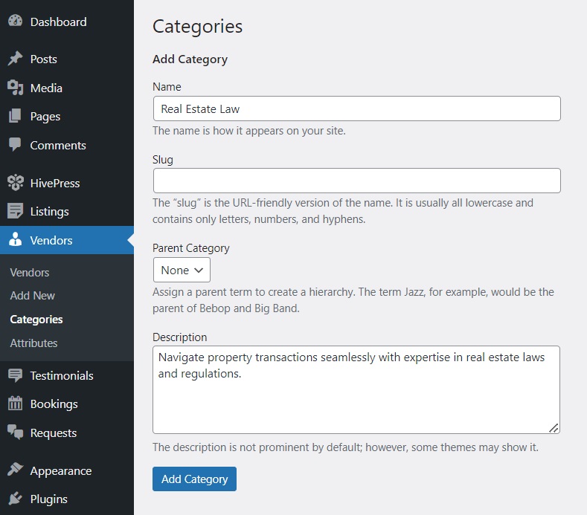587x515 pixels.
Task: Click the Listings icon in sidebar
Action: (15, 212)
